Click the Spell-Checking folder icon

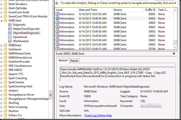click(5, 78)
